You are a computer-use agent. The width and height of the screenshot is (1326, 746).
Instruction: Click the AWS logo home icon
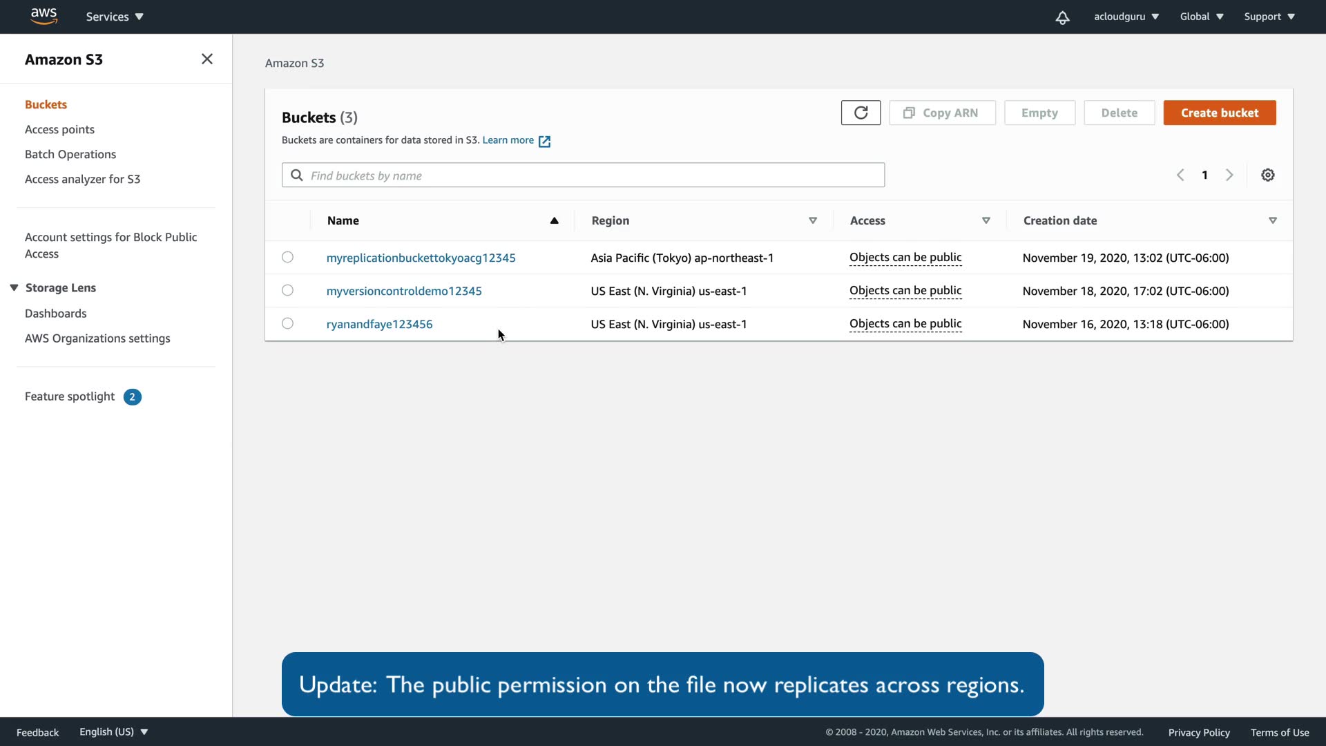coord(44,16)
